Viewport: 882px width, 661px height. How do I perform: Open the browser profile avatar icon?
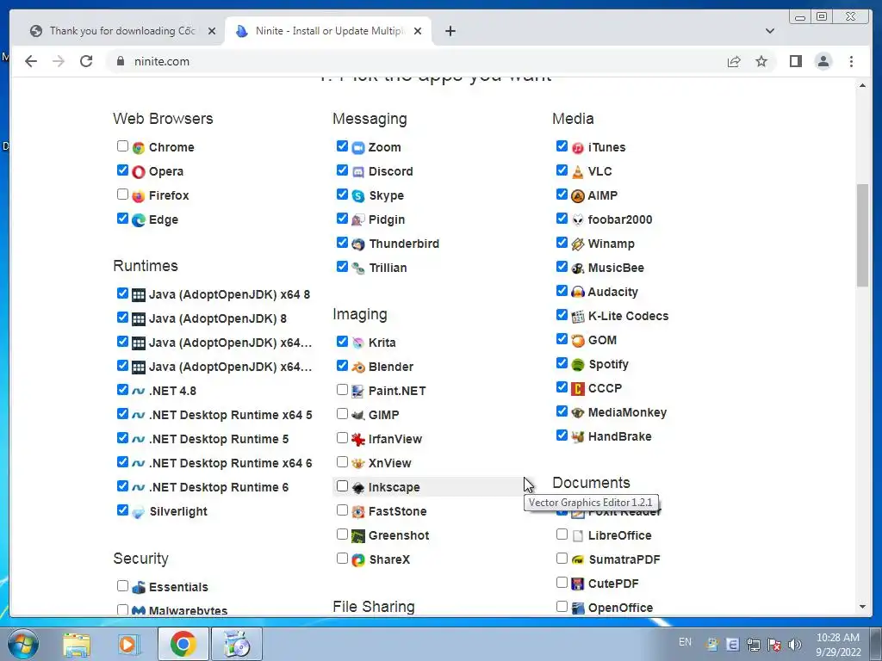(823, 61)
